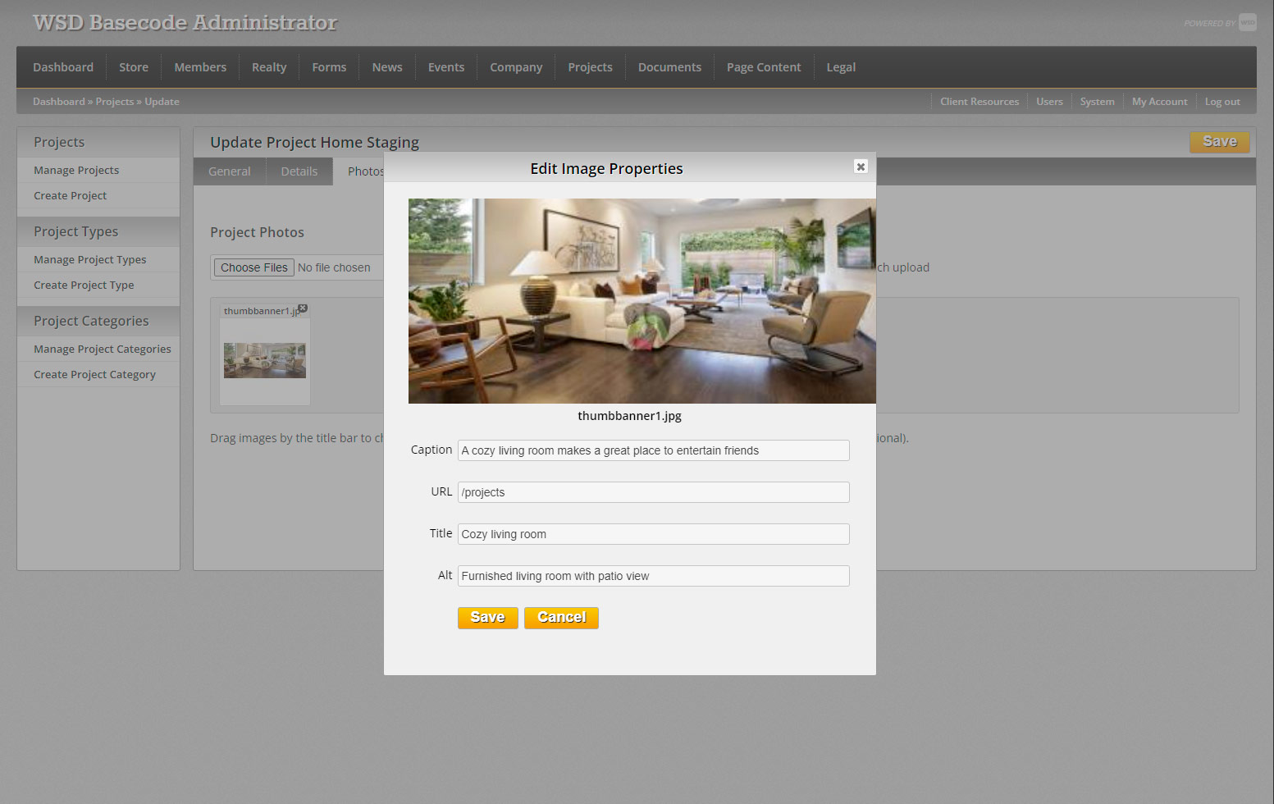Click the Project Categories sidebar heading
The height and width of the screenshot is (804, 1274).
[x=91, y=321]
